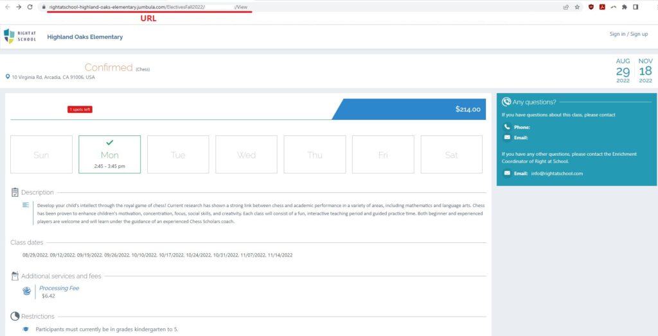Click the Highland Oaks Elementary title link
Image resolution: width=658 pixels, height=336 pixels.
(x=85, y=37)
